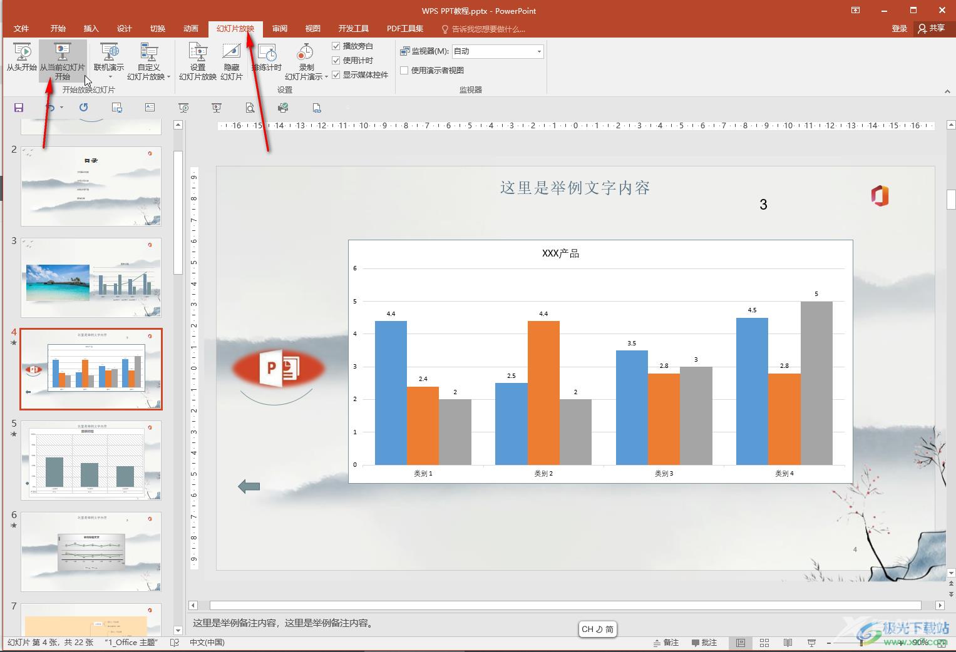Click the picture insert icon in quick toolbar

pyautogui.click(x=117, y=108)
